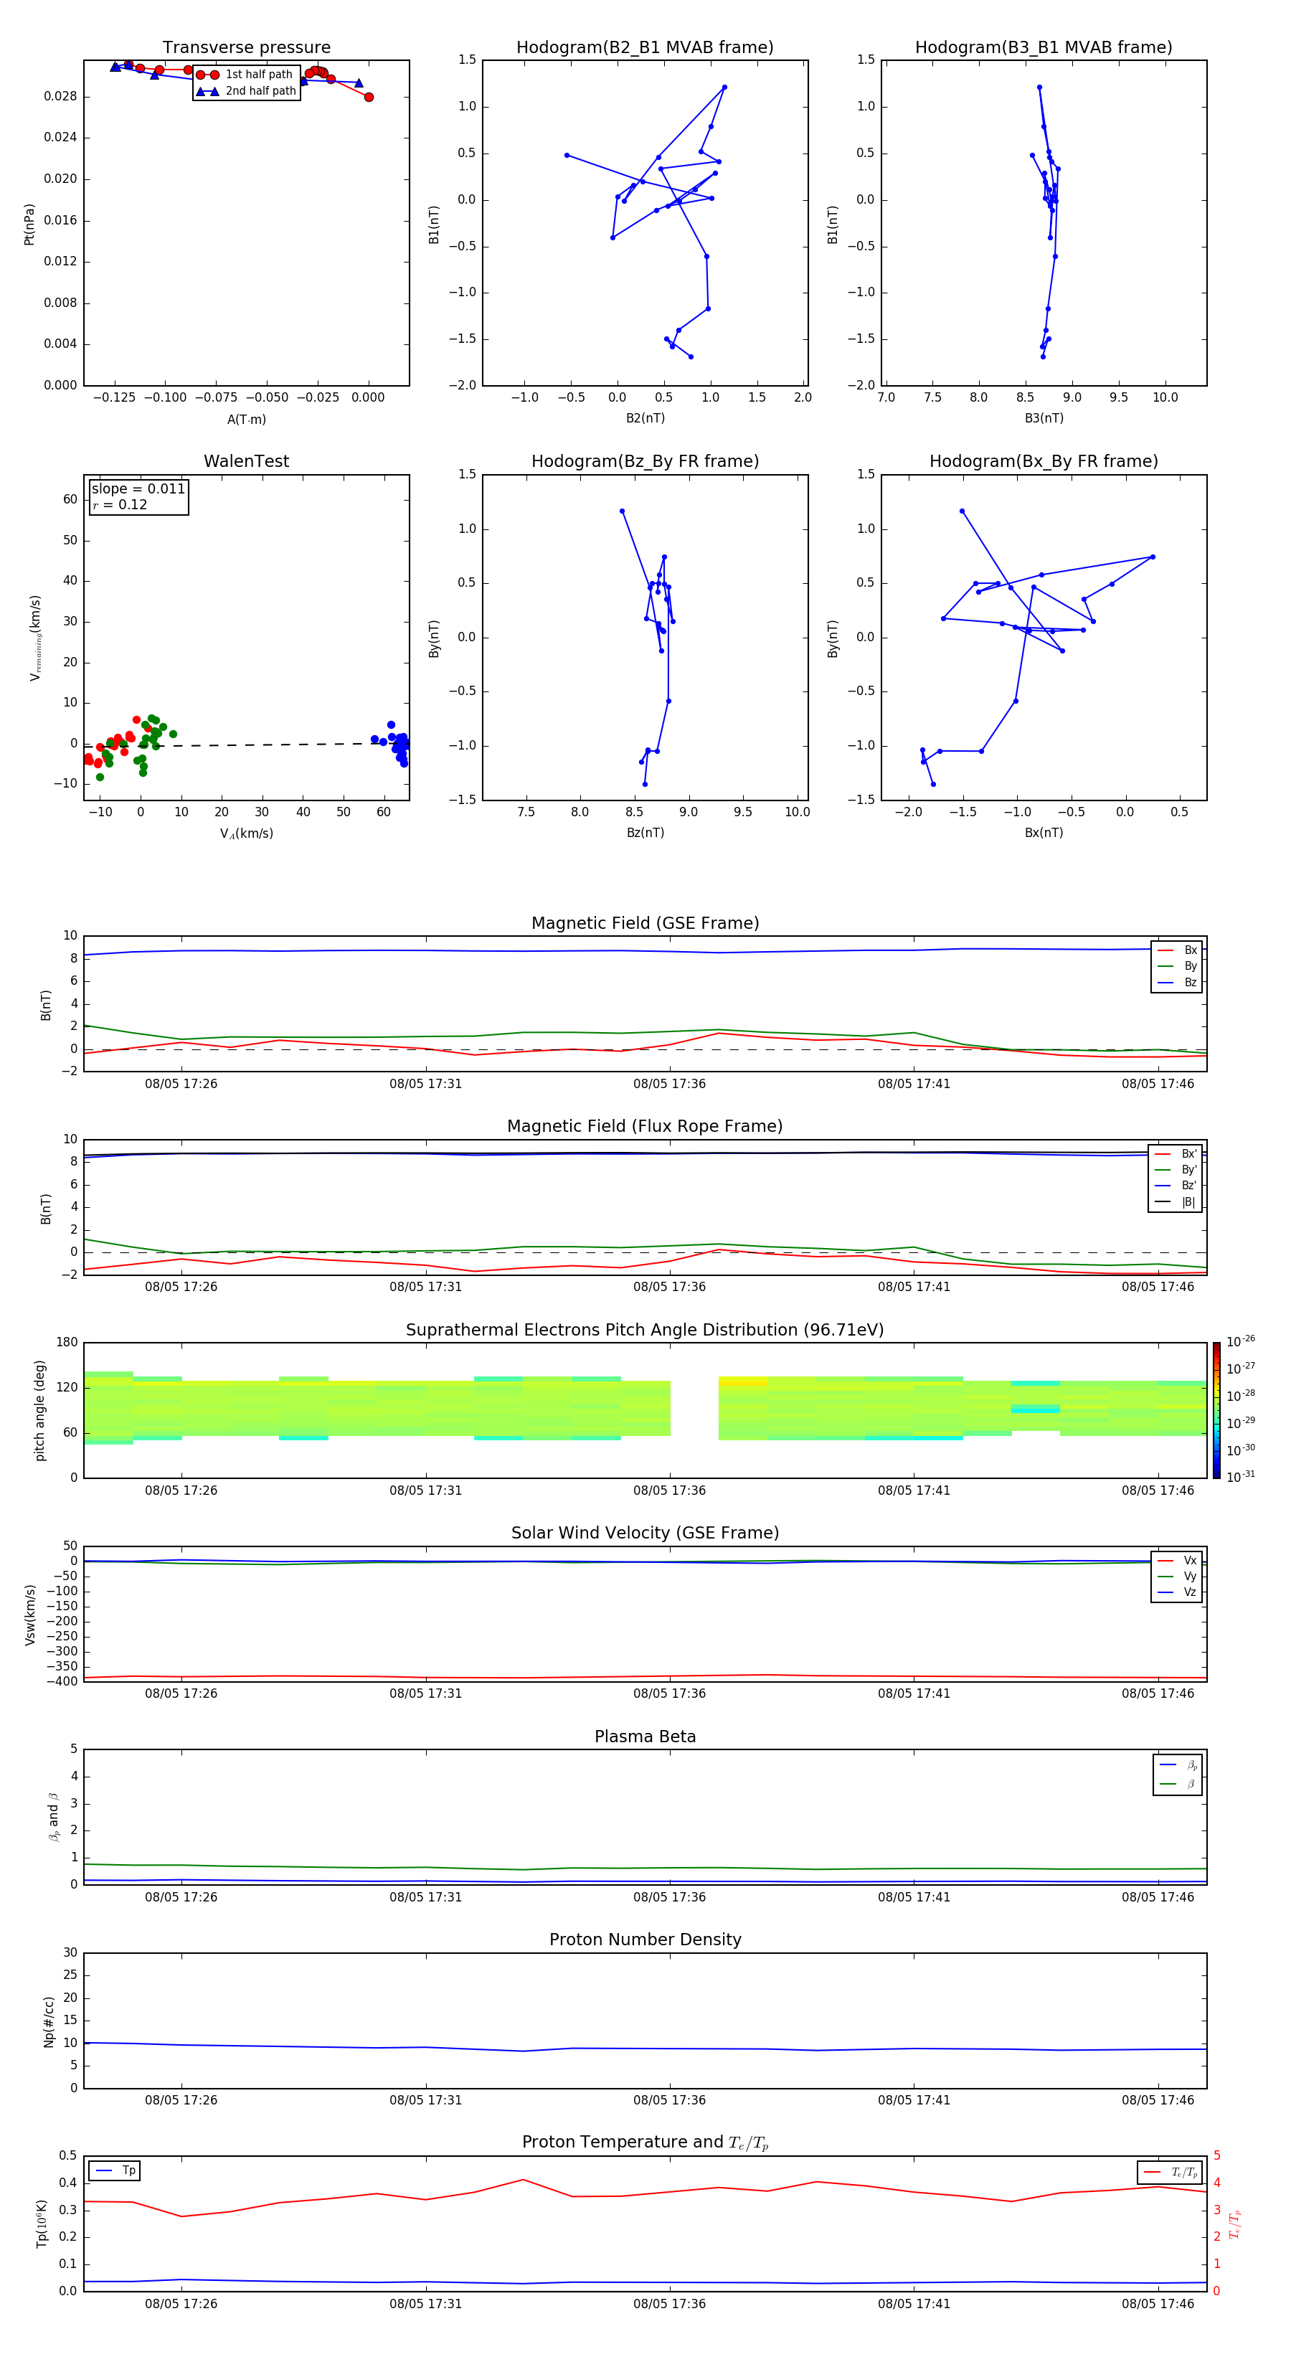Click the 'Np(#/cc)' axis label

click(49, 2021)
